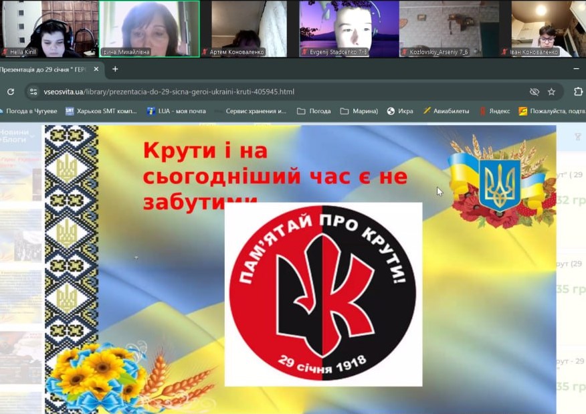This screenshot has width=586, height=414.
Task: Open I.UA - моя почта bookmark
Action: (177, 111)
